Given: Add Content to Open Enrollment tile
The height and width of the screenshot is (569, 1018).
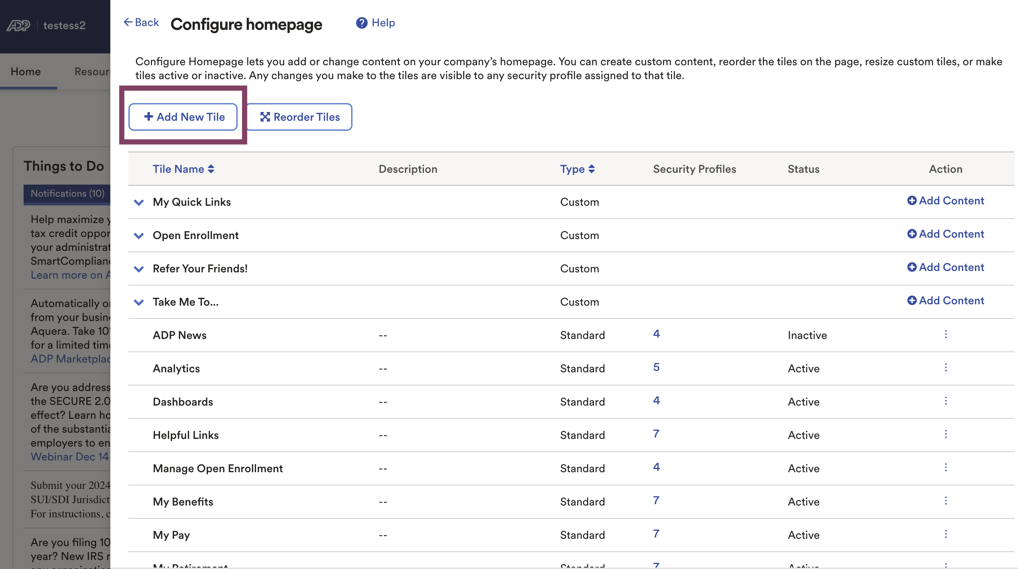Looking at the screenshot, I should click(945, 234).
